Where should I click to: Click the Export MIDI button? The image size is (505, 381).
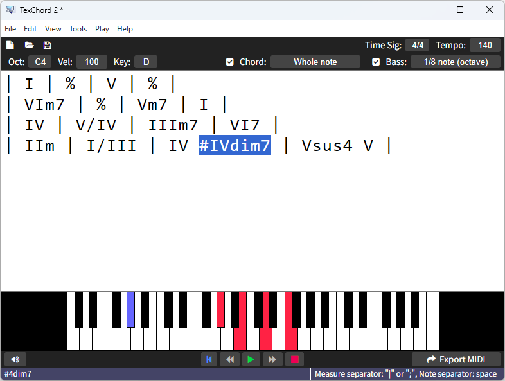pos(456,359)
